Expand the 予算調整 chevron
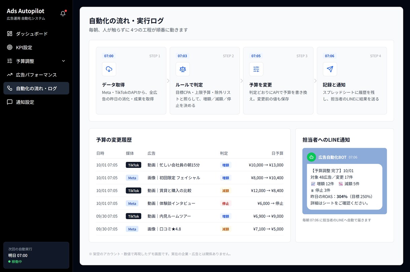410x272 pixels. (64, 61)
